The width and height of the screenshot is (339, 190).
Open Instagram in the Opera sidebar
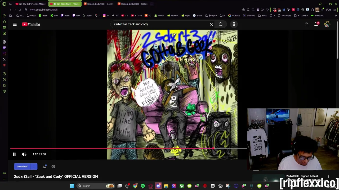point(4,54)
